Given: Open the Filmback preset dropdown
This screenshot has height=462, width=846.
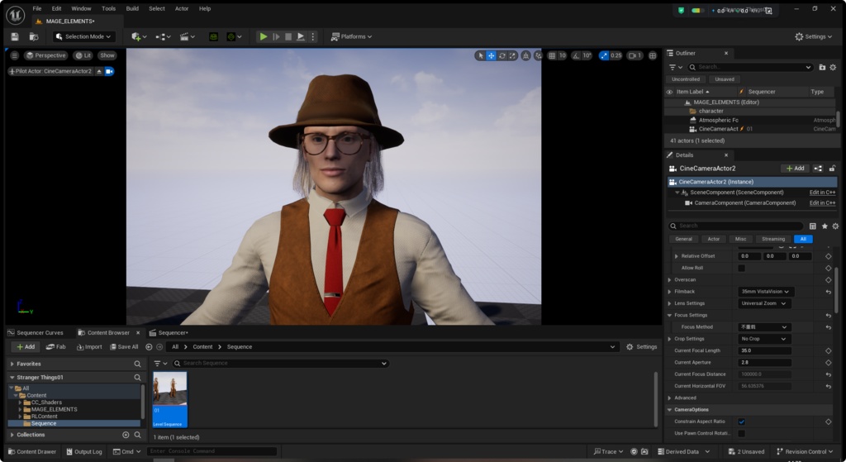Looking at the screenshot, I should tap(766, 292).
